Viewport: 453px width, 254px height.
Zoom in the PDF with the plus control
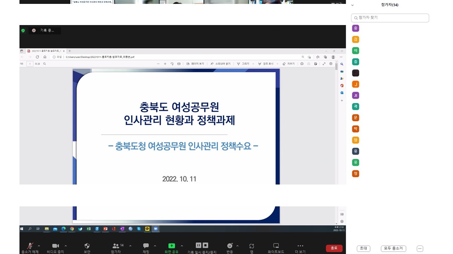click(165, 64)
